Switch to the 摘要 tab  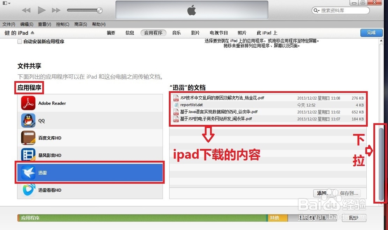111,33
